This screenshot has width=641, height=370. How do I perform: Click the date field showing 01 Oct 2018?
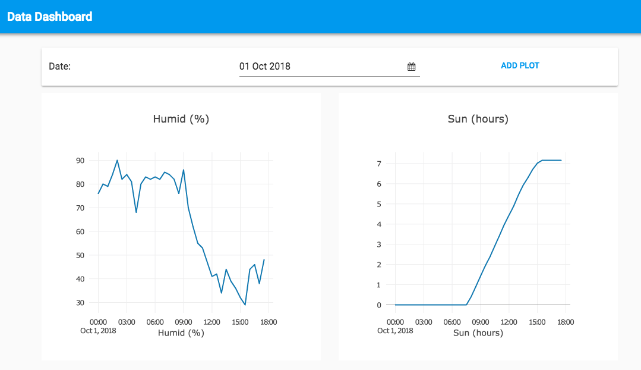pyautogui.click(x=321, y=67)
